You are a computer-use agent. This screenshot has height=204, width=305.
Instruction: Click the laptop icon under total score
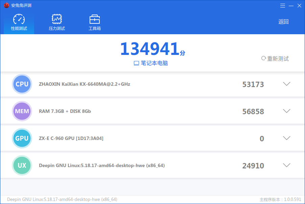pos(136,63)
